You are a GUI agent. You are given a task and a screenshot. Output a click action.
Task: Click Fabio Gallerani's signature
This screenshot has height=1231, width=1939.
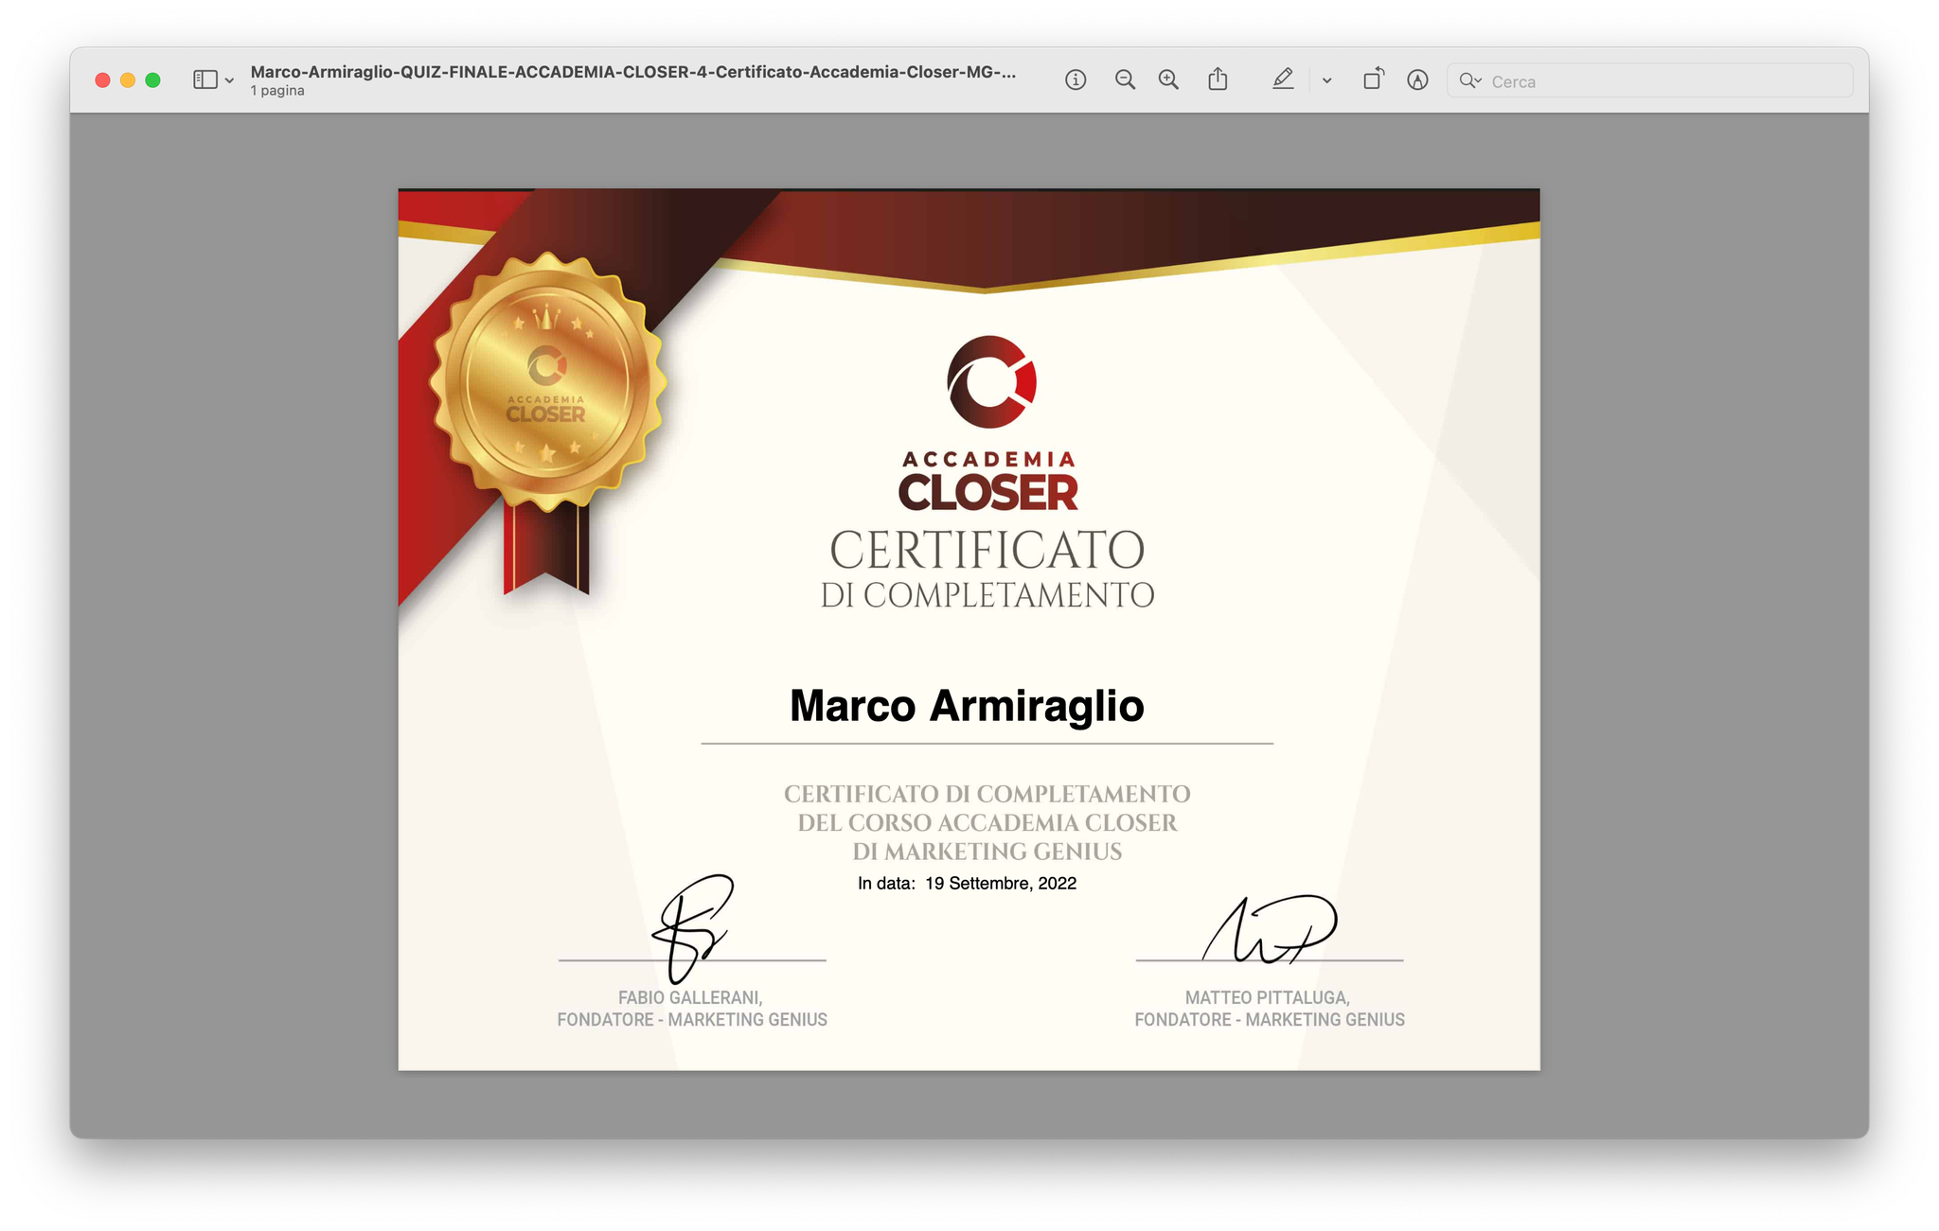click(693, 927)
